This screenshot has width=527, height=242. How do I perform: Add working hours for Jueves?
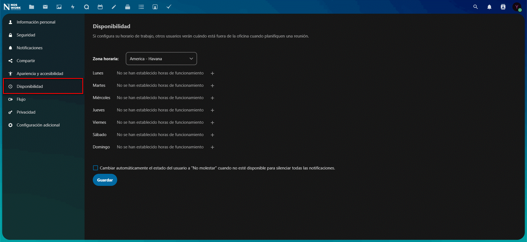(x=212, y=110)
